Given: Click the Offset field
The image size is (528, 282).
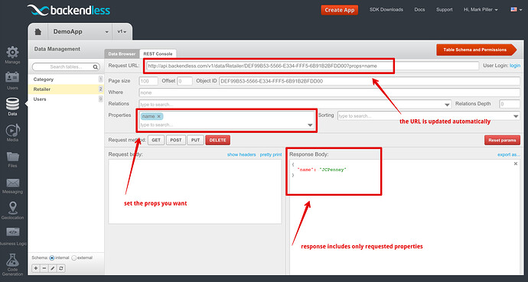Looking at the screenshot, I should click(x=185, y=81).
